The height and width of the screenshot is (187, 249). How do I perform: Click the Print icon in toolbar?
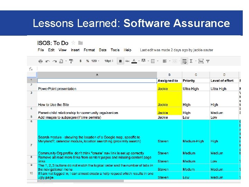(40, 61)
